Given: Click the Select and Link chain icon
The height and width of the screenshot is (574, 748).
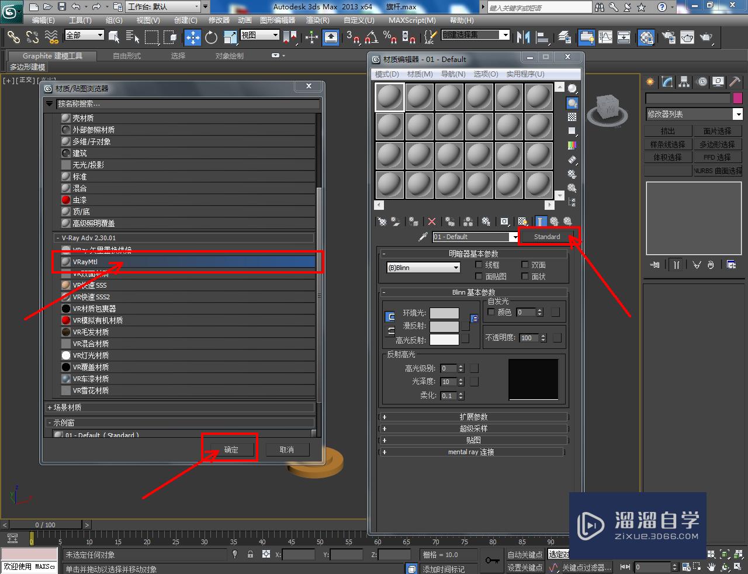Looking at the screenshot, I should click(x=13, y=37).
